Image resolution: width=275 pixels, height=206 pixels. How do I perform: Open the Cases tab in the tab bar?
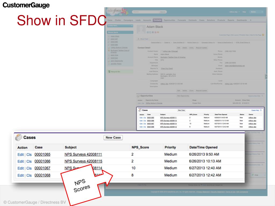pos(202,20)
